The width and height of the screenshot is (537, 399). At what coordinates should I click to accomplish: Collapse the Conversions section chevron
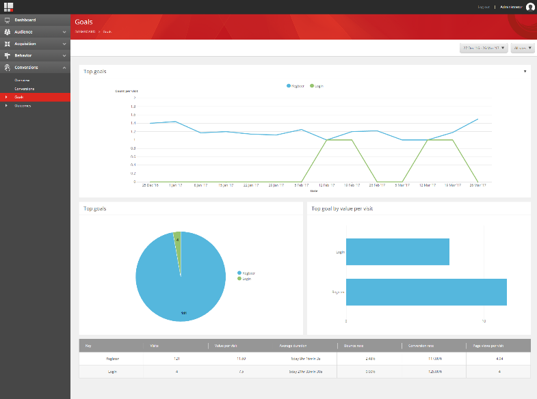pyautogui.click(x=64, y=68)
